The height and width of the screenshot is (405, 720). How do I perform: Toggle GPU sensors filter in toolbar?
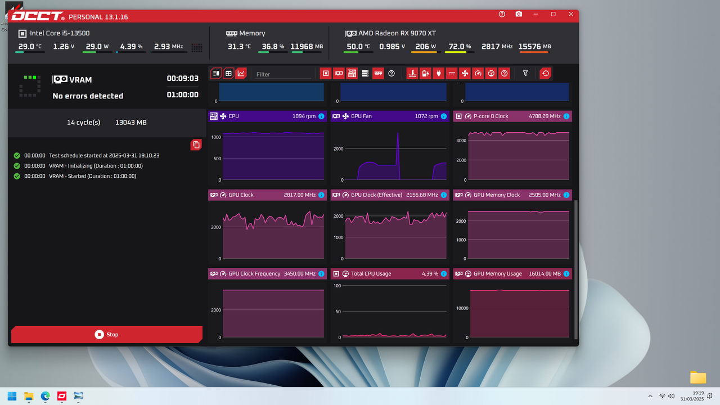pyautogui.click(x=339, y=73)
